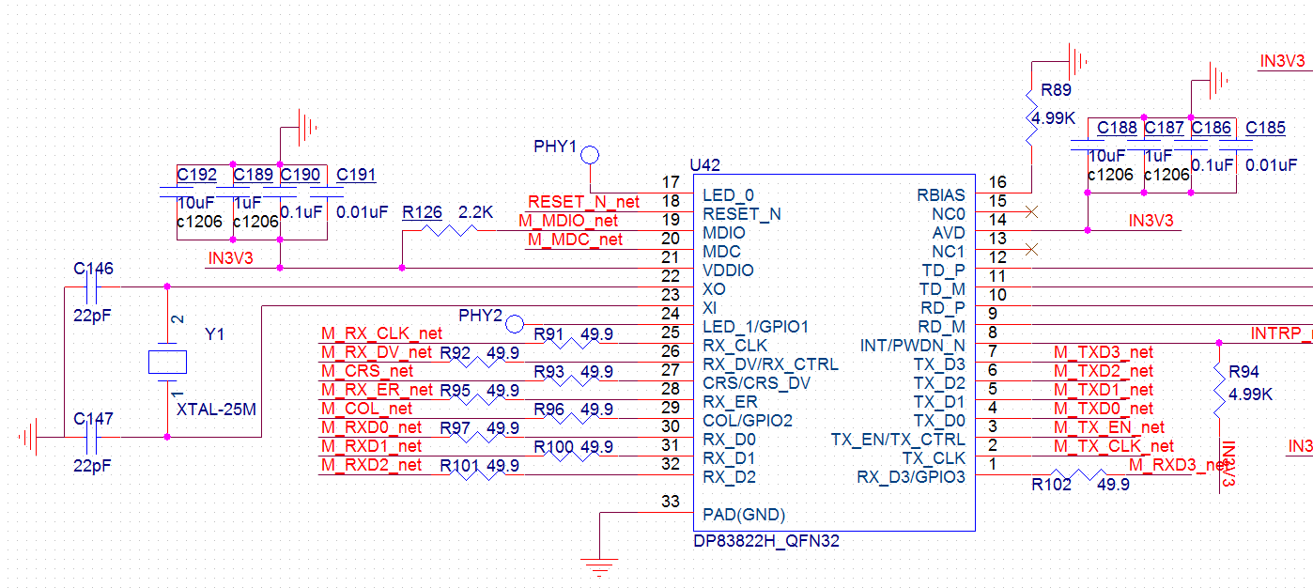The image size is (1313, 588).
Task: Select the VDDIO pin name
Action: point(727,271)
